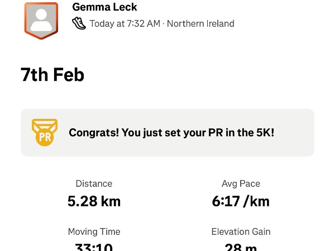Click the 7th Feb activity title
This screenshot has width=335, height=251.
(x=52, y=75)
